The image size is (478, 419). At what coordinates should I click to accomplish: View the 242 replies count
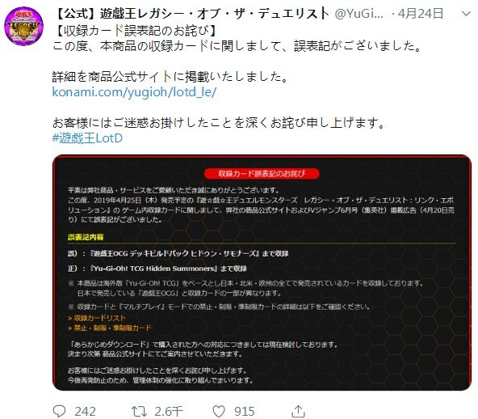[x=85, y=412]
